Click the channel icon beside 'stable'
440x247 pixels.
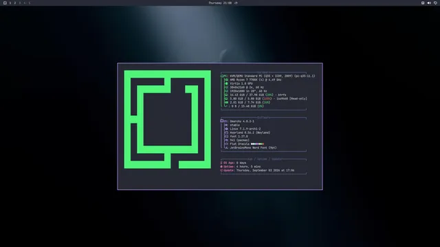pos(226,125)
